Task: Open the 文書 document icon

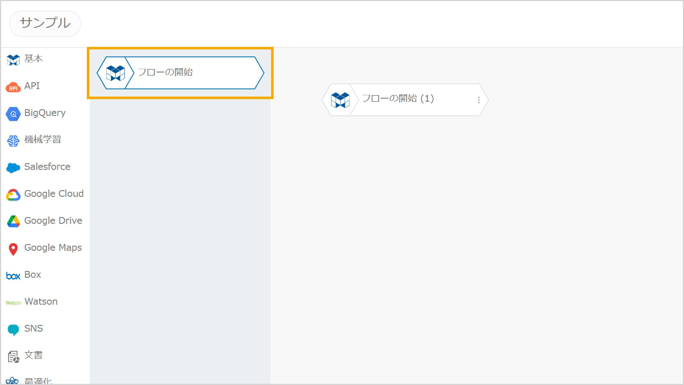Action: coord(13,357)
